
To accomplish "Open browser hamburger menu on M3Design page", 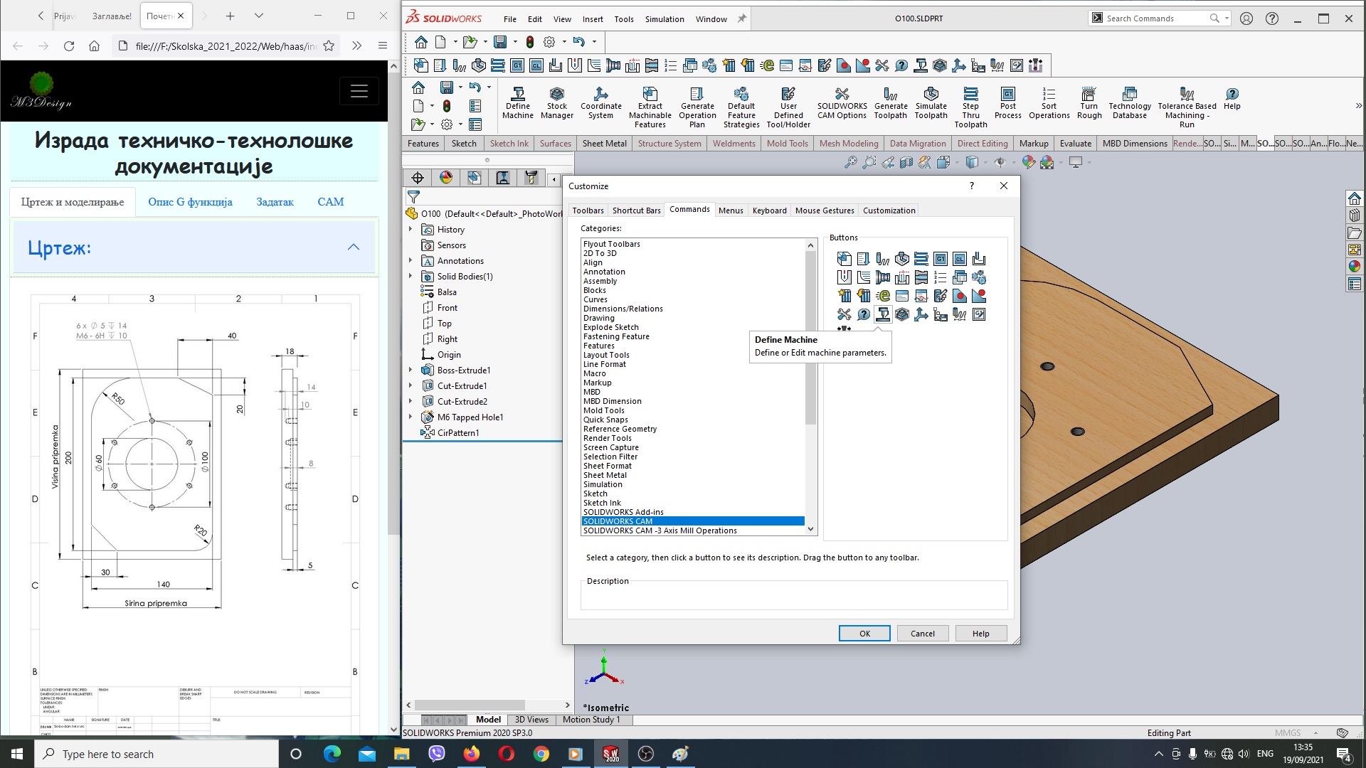I will tap(359, 91).
